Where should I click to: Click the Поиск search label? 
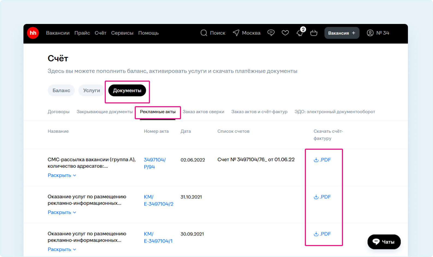(x=218, y=33)
